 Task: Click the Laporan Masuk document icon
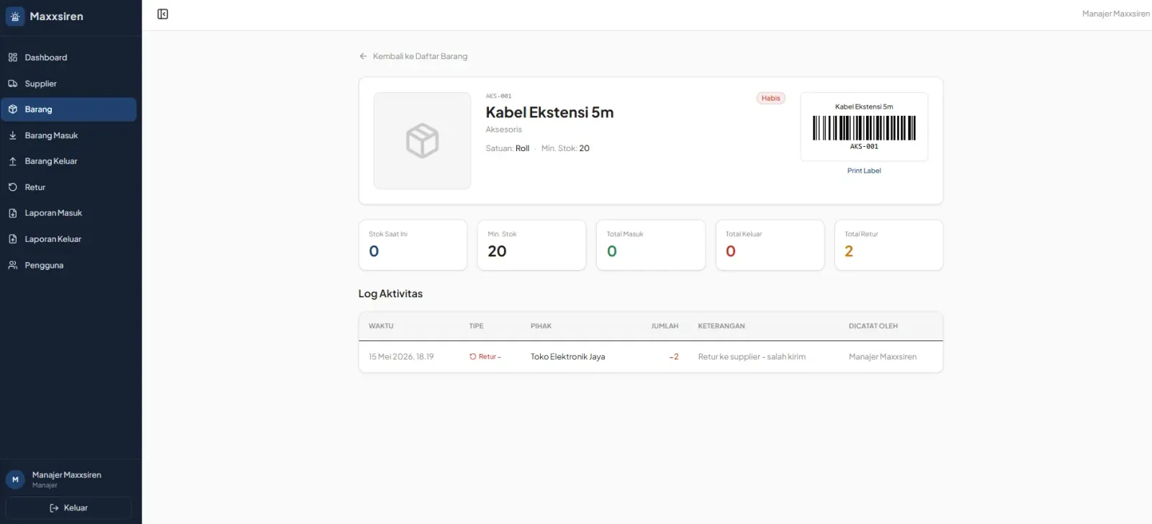tap(13, 213)
